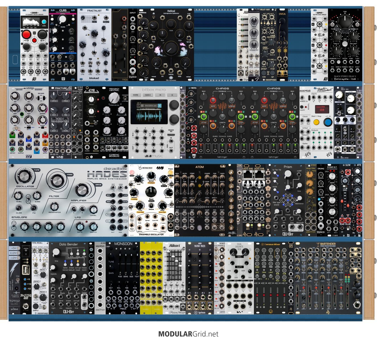
Task: Click the Glide knob on Hades
Action: click(19, 208)
